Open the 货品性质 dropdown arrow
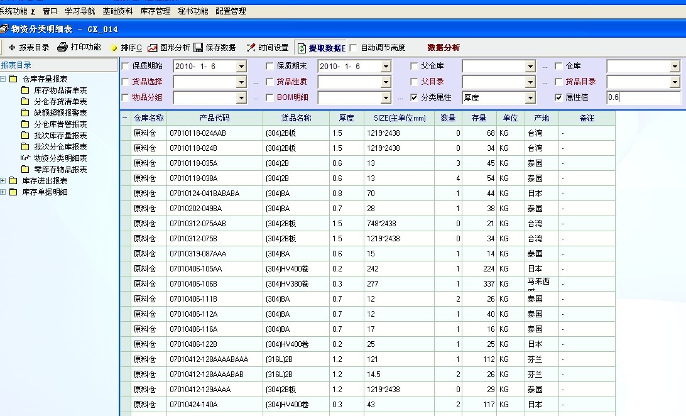The image size is (686, 416). [386, 82]
